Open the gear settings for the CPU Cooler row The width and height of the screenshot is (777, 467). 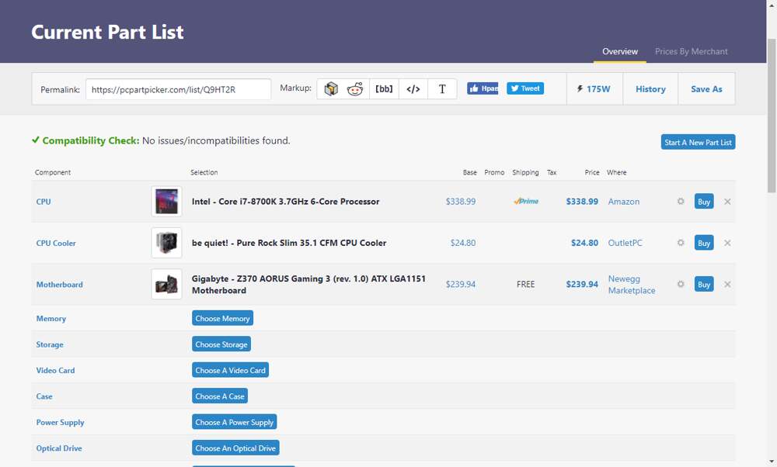[x=681, y=243]
